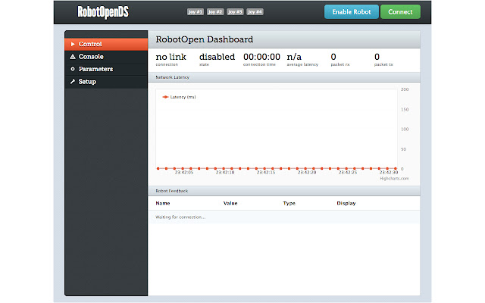Click the wrench icon beside Setup
Viewport: 485px width, 303px height.
click(72, 82)
